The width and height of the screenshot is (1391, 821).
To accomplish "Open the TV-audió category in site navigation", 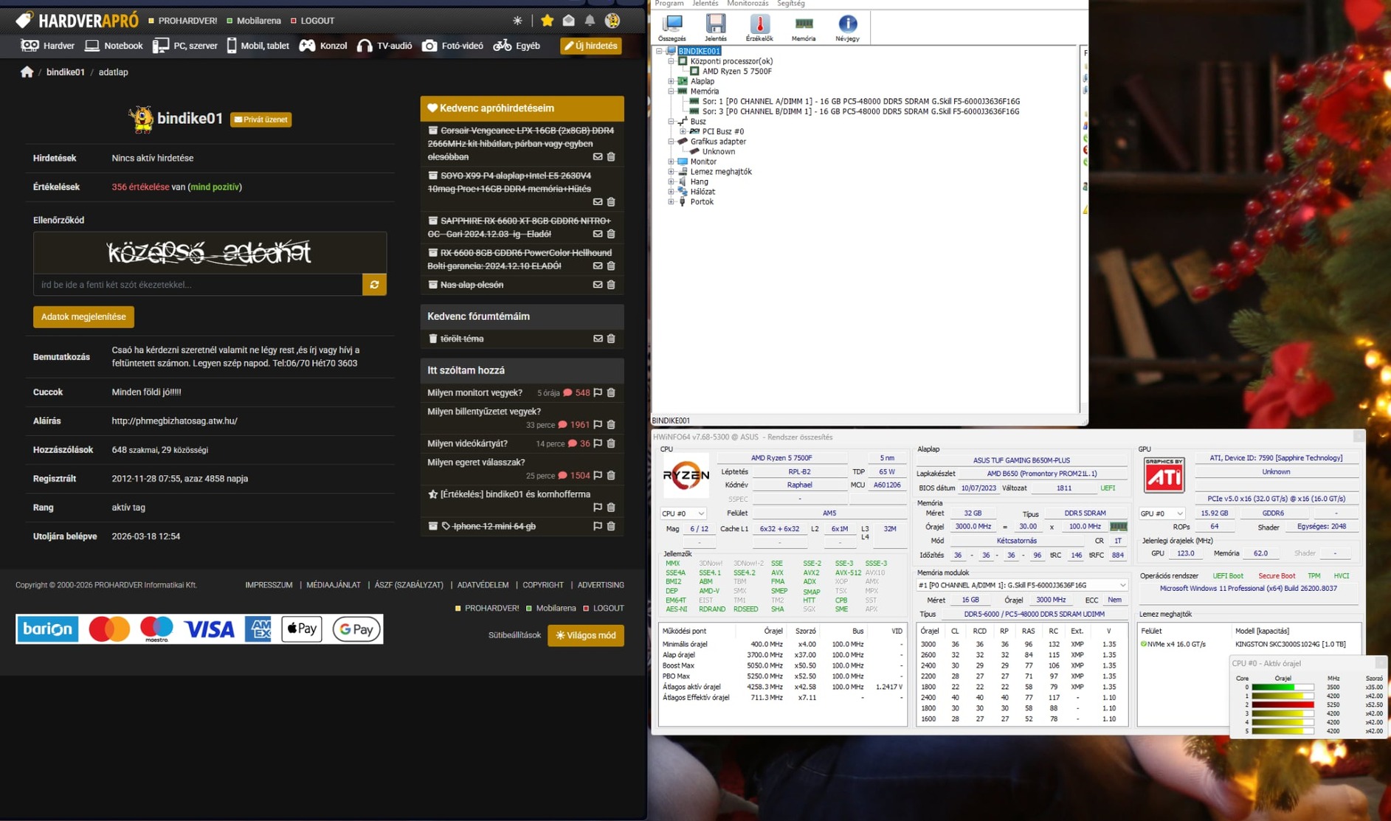I will pyautogui.click(x=384, y=46).
